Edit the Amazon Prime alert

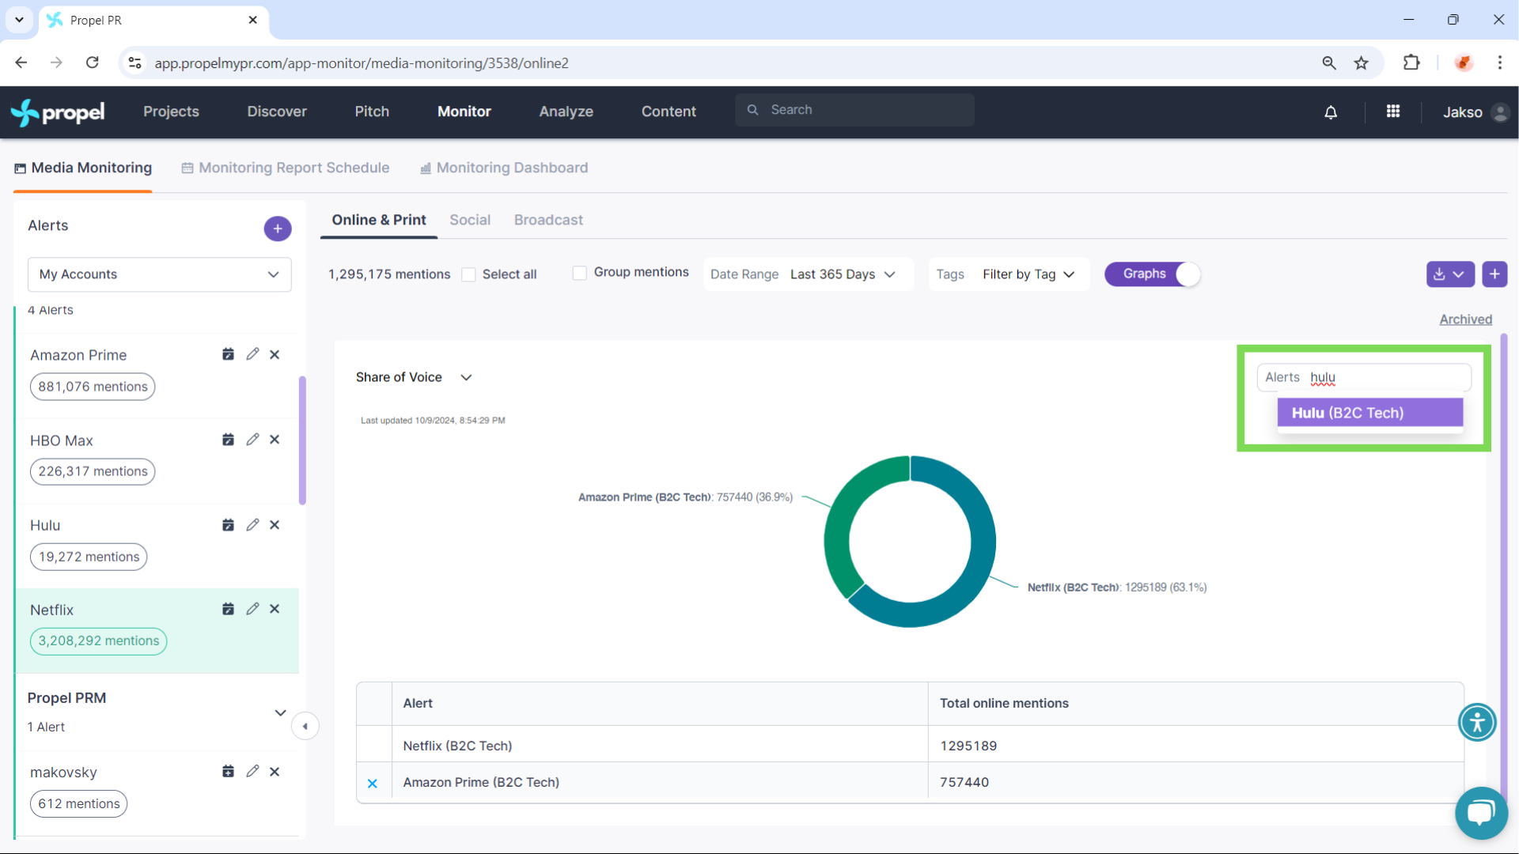252,354
